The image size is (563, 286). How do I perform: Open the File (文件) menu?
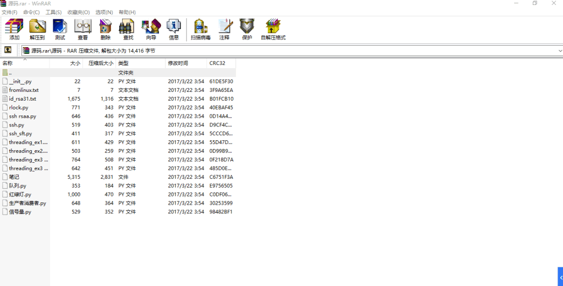coord(9,12)
